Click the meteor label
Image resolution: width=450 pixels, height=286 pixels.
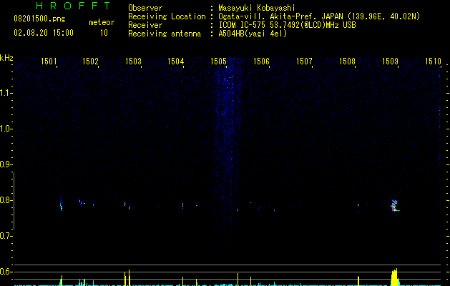pyautogui.click(x=102, y=22)
